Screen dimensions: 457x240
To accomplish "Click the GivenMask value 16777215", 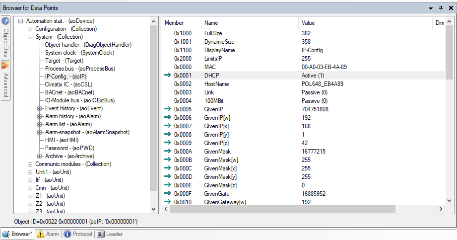I will pyautogui.click(x=313, y=152).
